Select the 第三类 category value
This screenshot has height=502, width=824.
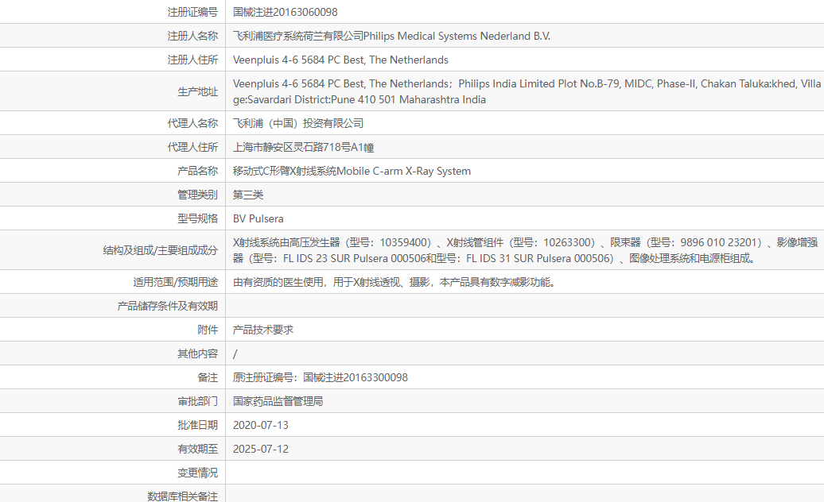[248, 195]
